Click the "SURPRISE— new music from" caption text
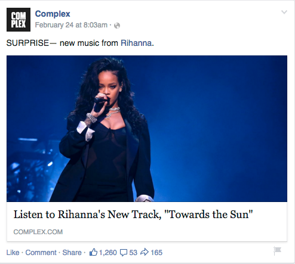The height and width of the screenshot is (264, 295). [62, 43]
